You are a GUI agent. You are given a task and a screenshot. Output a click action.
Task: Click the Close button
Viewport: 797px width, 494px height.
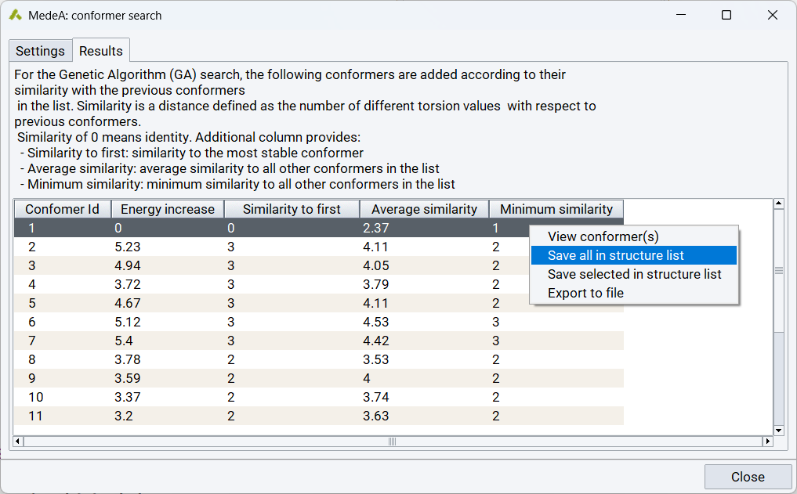click(748, 477)
